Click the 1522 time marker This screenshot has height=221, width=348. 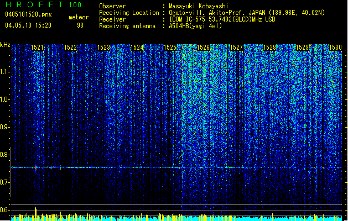(x=70, y=48)
